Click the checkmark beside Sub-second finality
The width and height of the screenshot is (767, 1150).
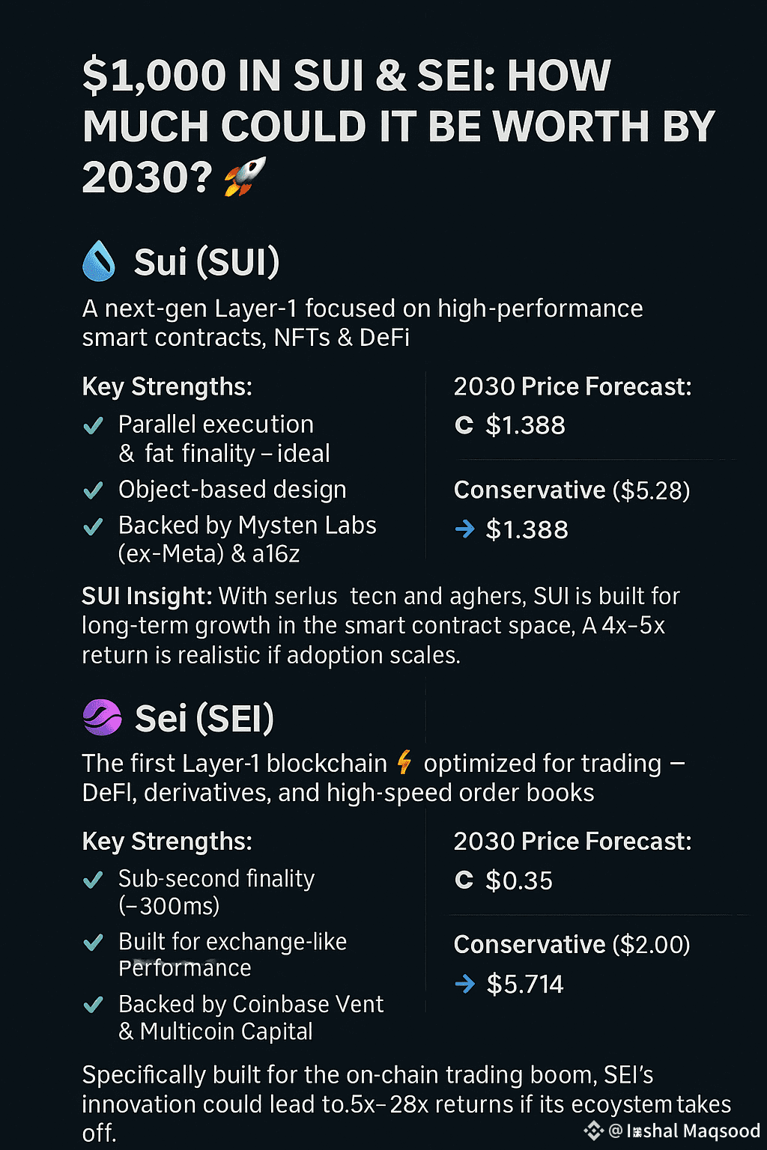tap(93, 880)
